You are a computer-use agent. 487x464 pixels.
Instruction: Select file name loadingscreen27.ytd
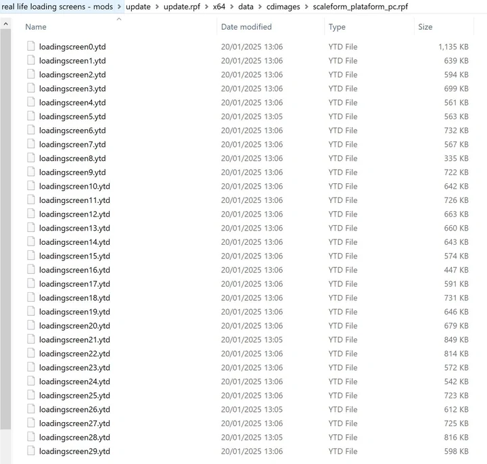[x=74, y=423]
